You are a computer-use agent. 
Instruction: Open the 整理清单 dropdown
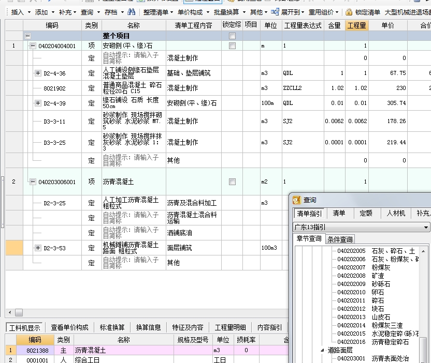[158, 12]
